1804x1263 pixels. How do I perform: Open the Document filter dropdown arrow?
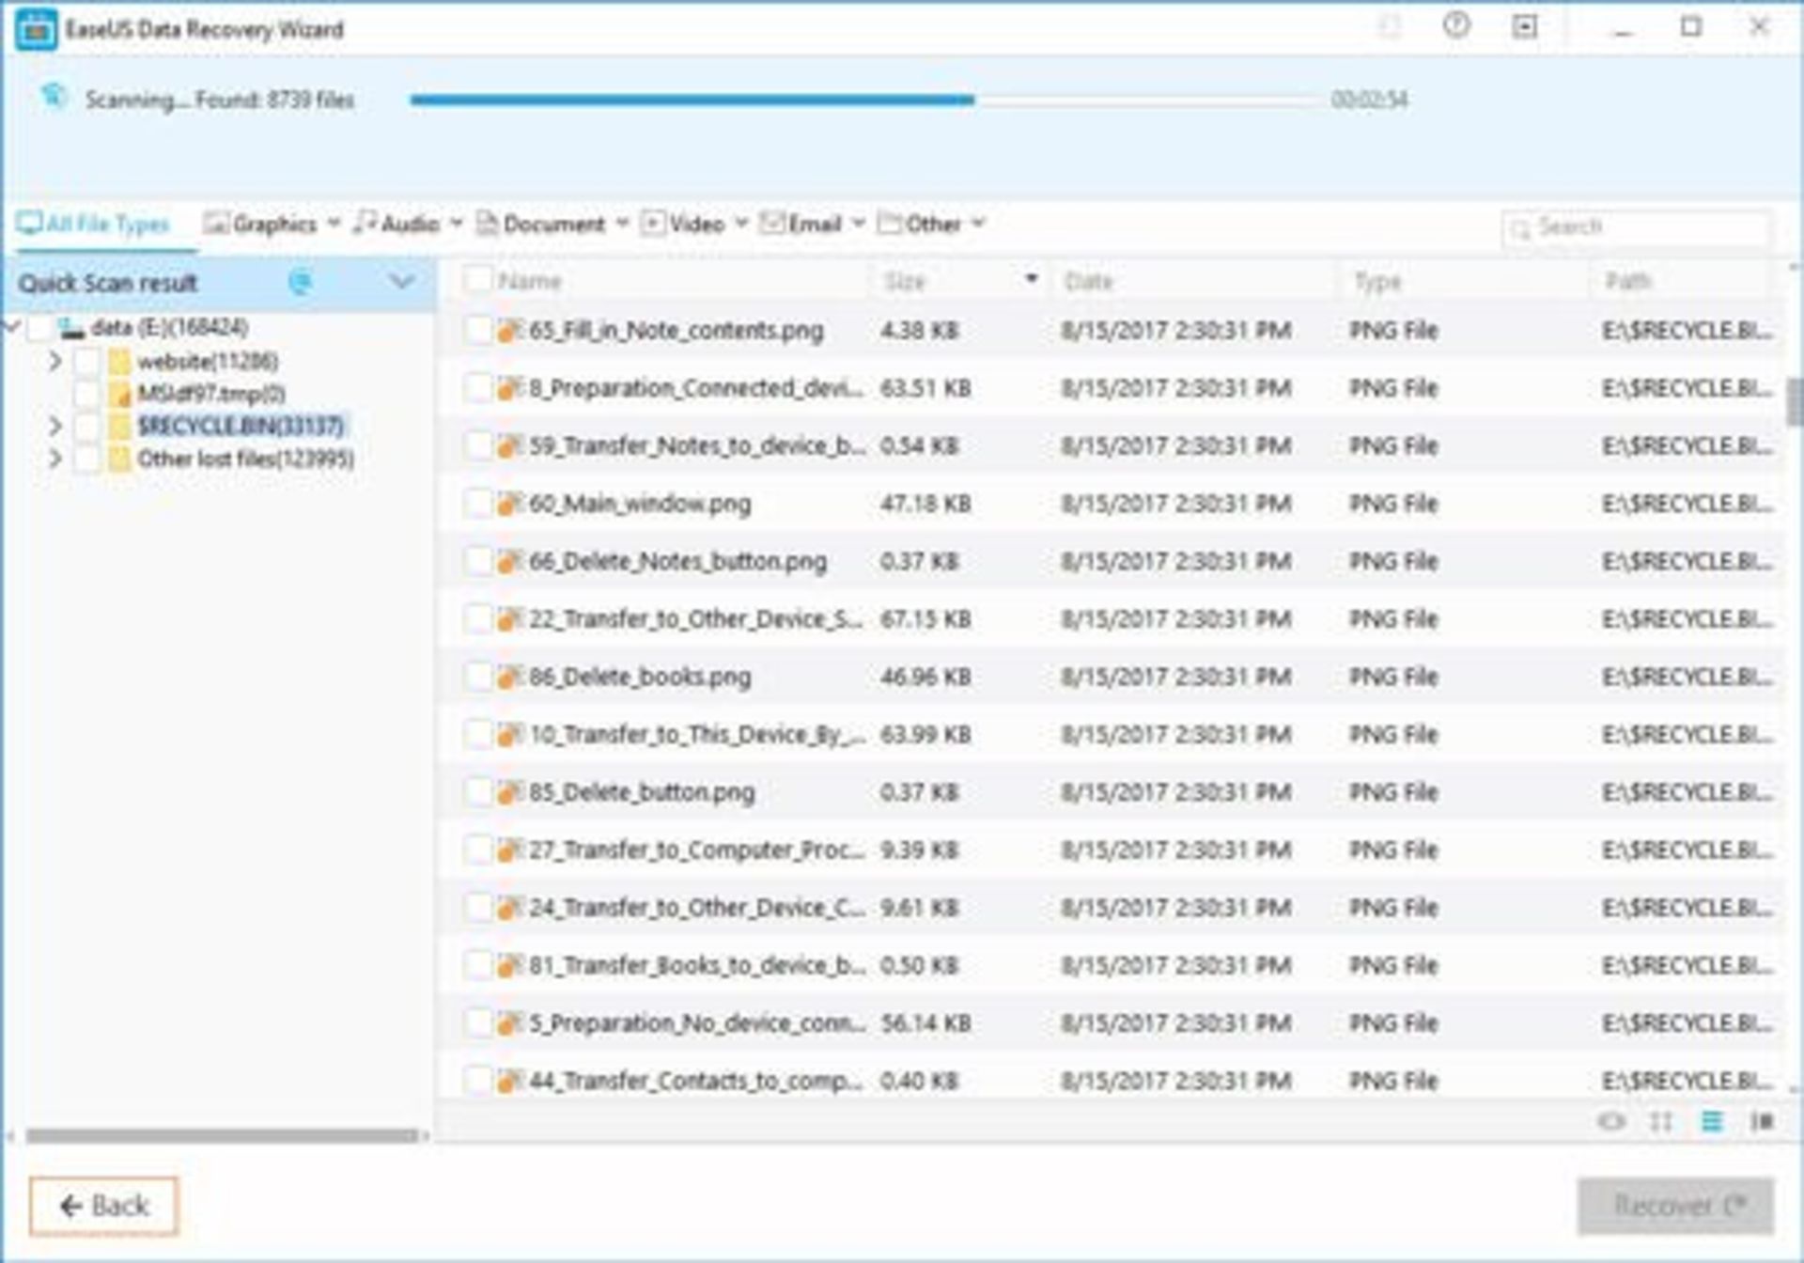622,224
